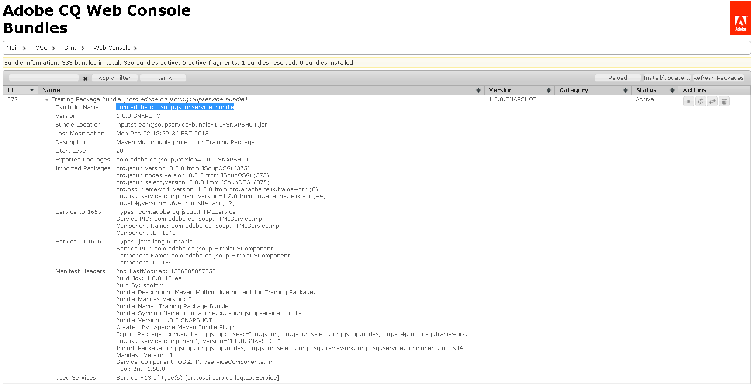751x384 pixels.
Task: Click the Reload button
Action: pos(618,78)
